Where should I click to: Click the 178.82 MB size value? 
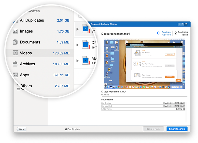[x=61, y=53]
